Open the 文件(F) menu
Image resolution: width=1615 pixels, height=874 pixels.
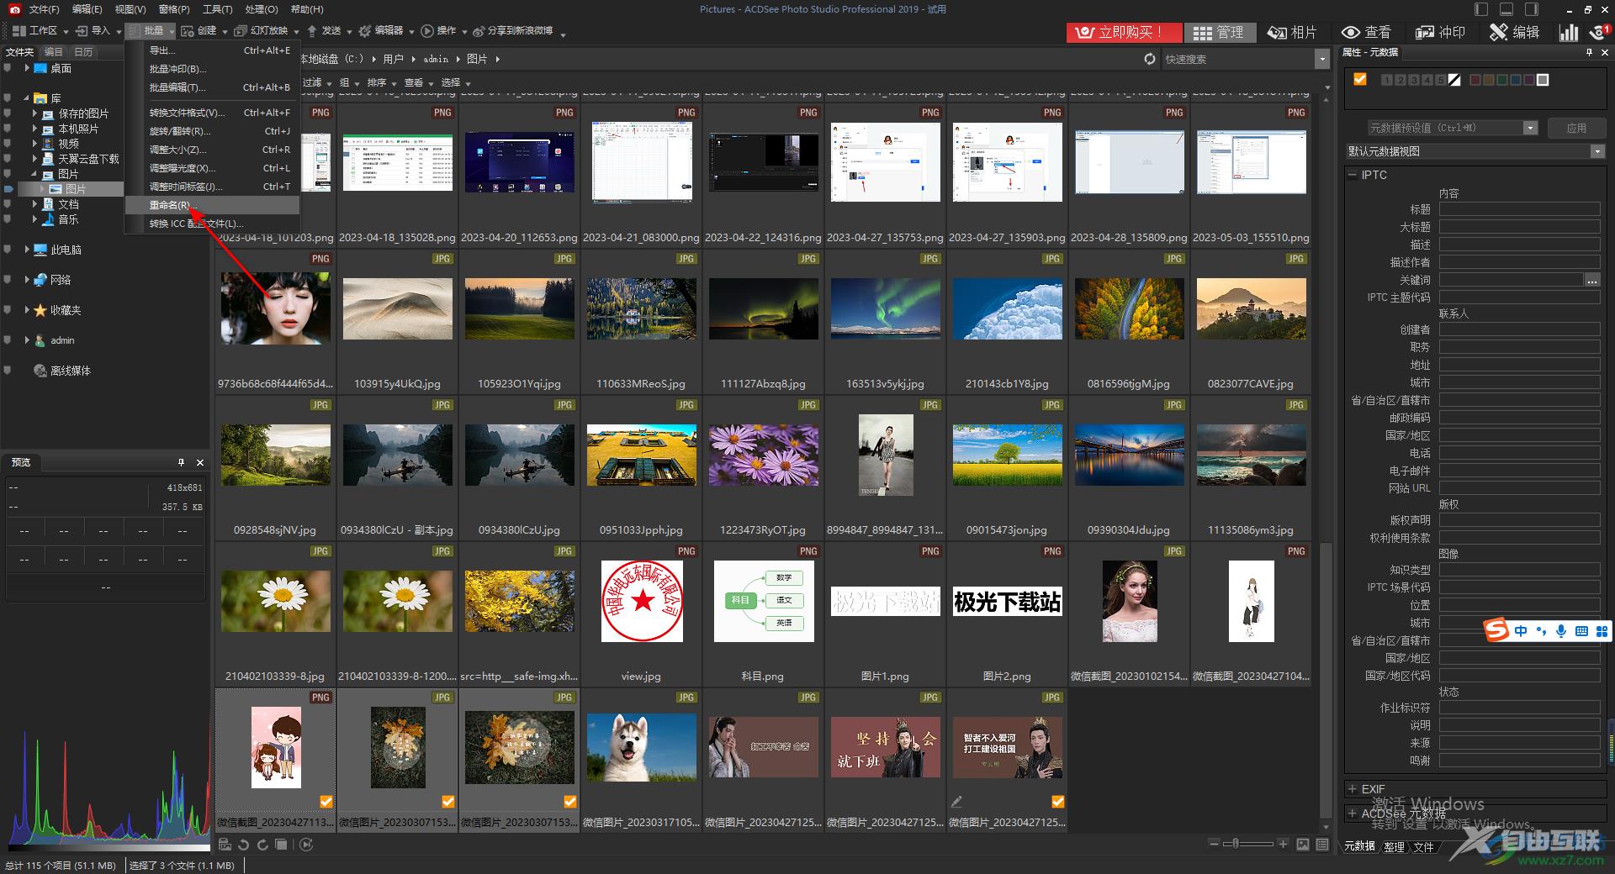[x=44, y=9]
